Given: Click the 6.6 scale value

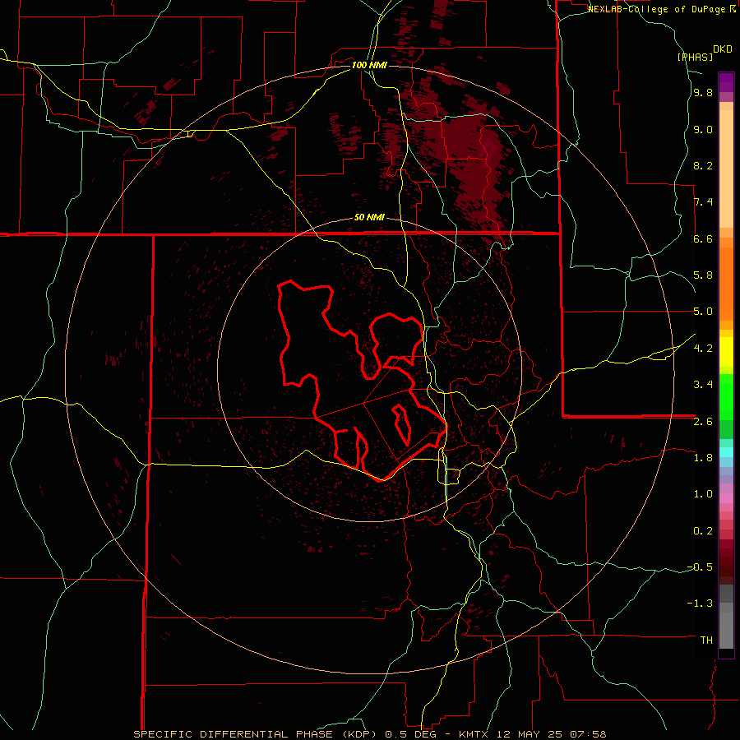Looking at the screenshot, I should (703, 238).
